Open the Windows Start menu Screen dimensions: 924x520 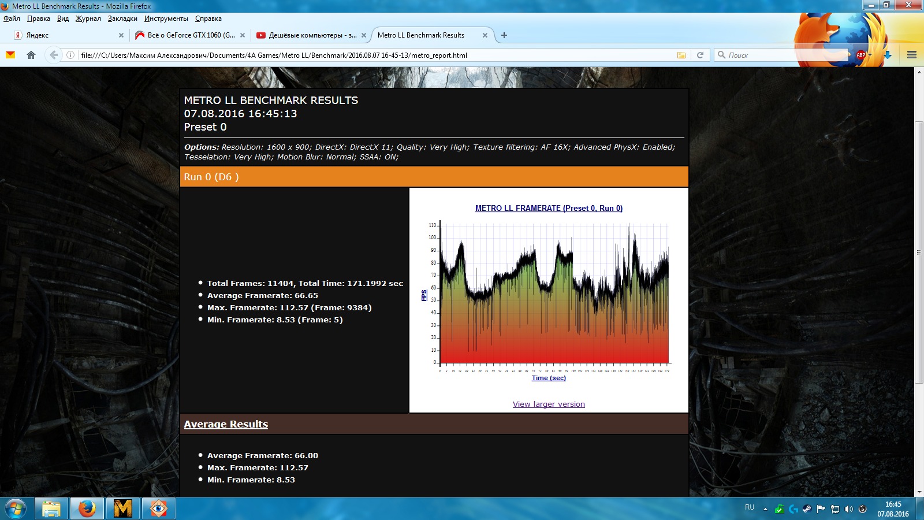tap(16, 508)
